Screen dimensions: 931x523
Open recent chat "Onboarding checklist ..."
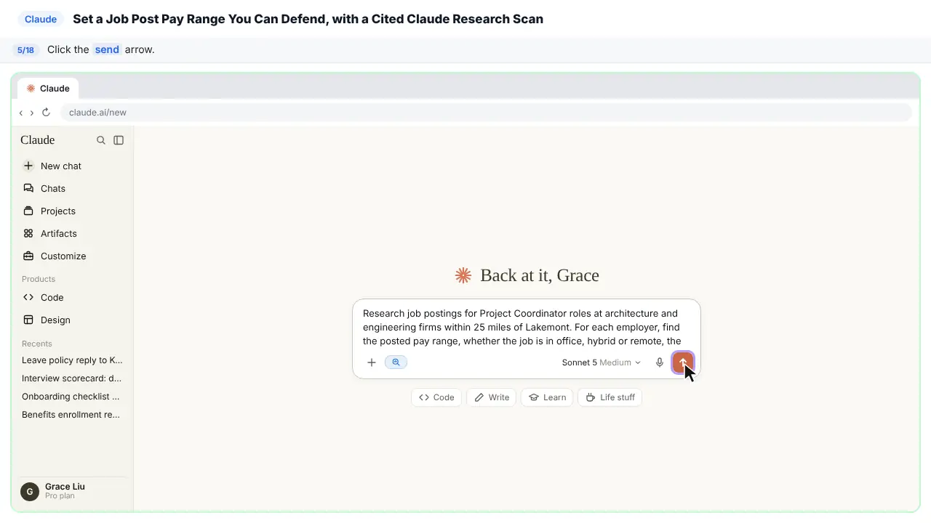(x=72, y=397)
